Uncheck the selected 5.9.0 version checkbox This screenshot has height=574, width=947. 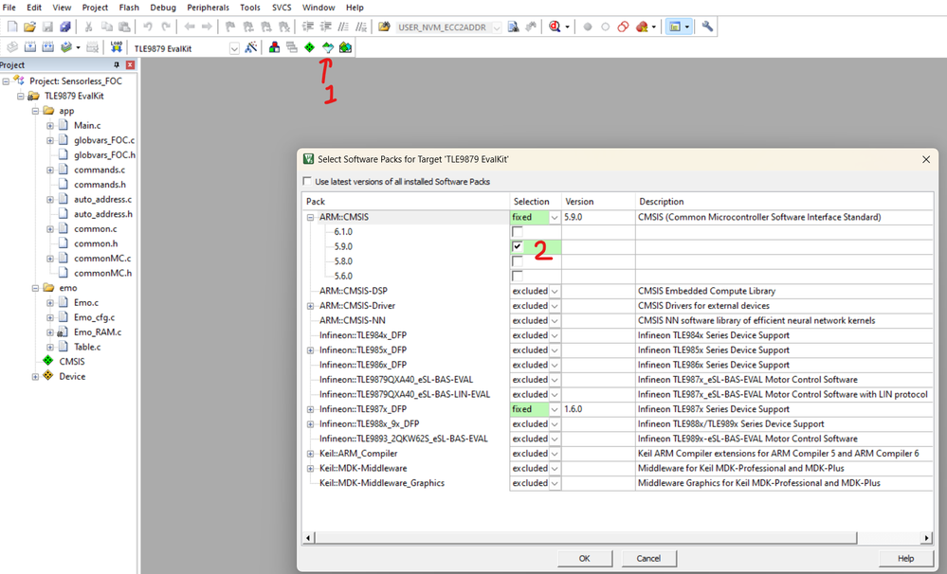click(x=518, y=246)
